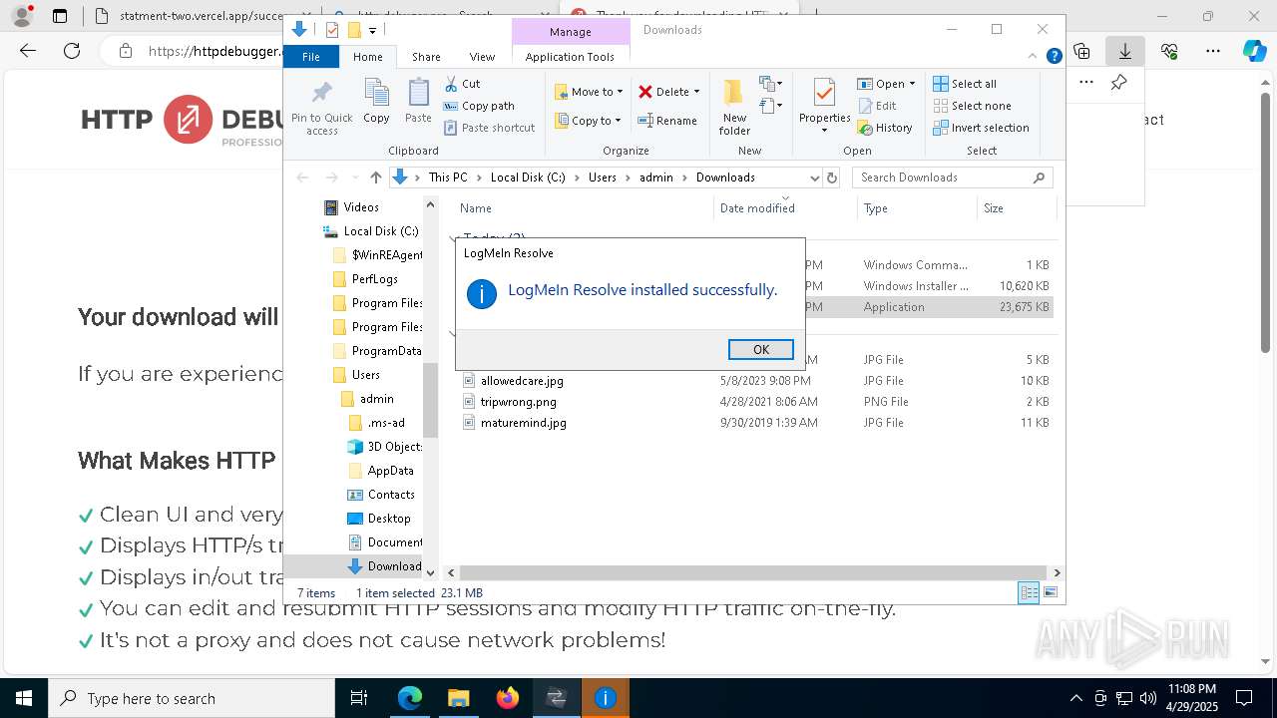Click Cut scissors in Clipboard group
Image resolution: width=1277 pixels, height=718 pixels.
point(462,84)
